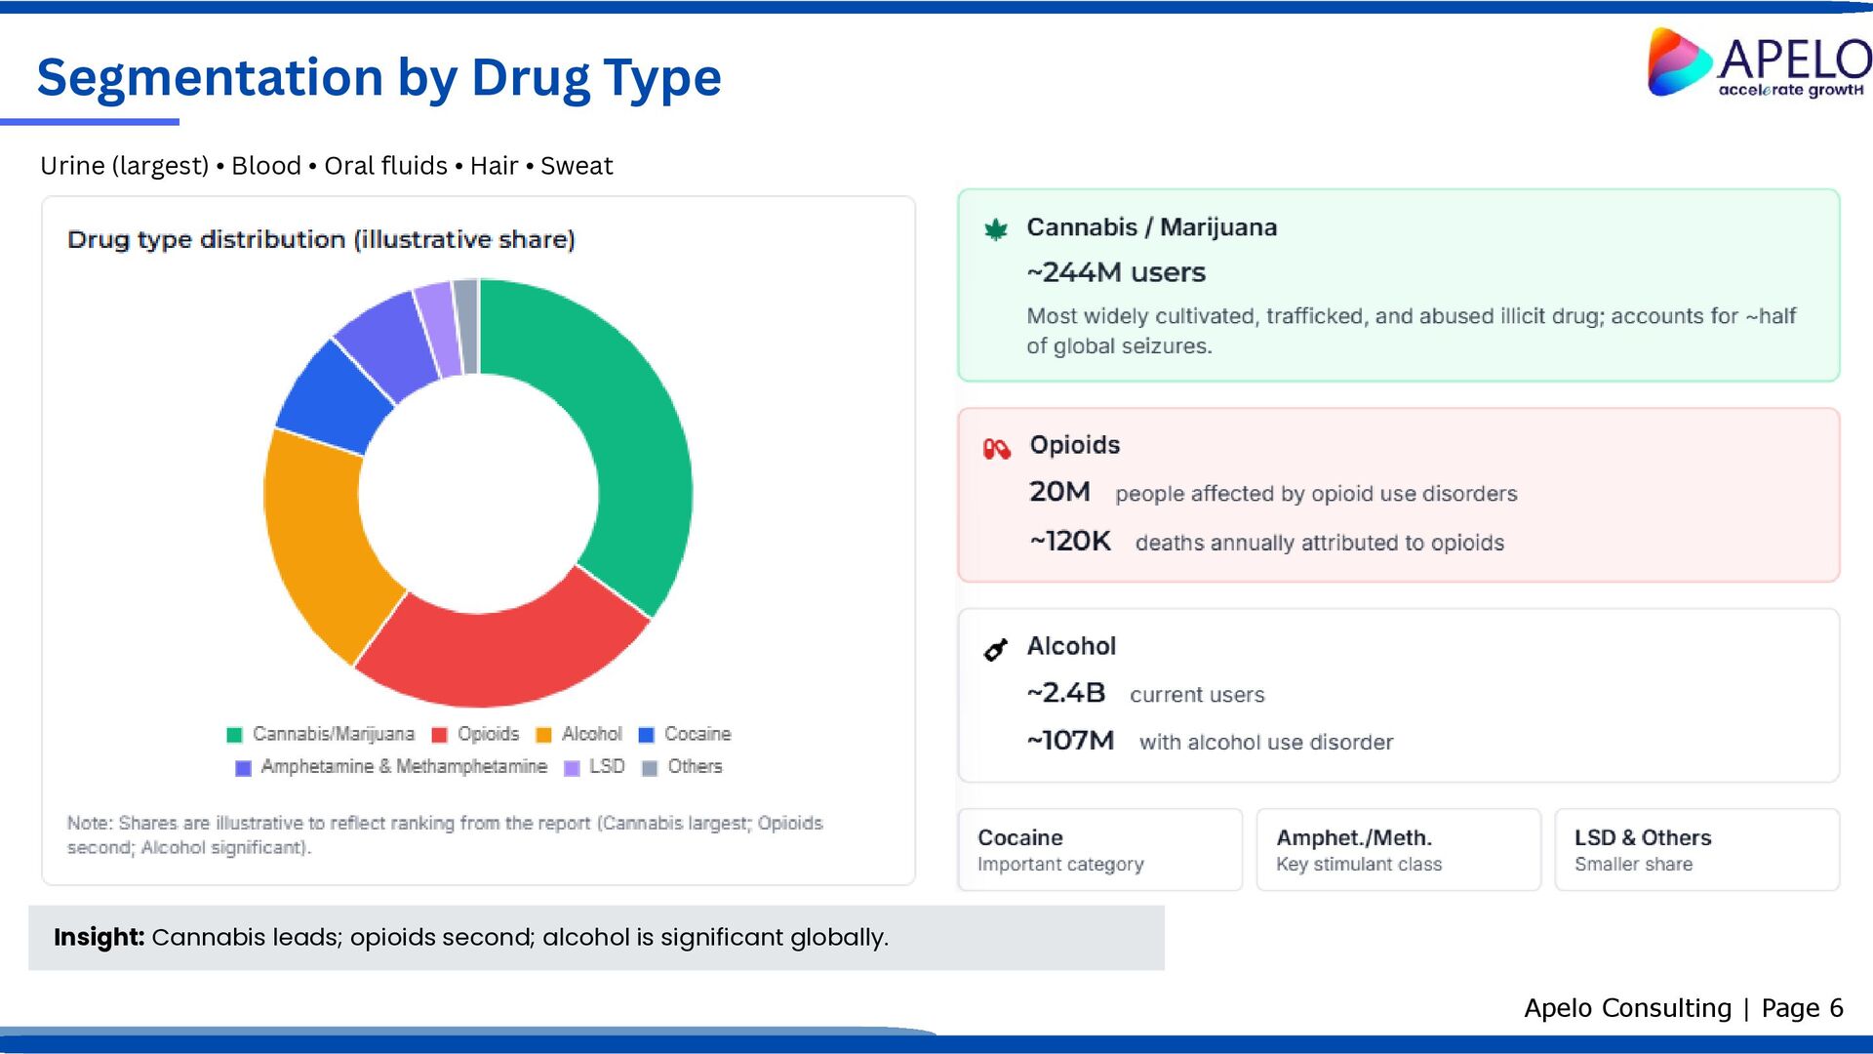Click the Apelo logo icon
The image size is (1873, 1054).
1678,62
